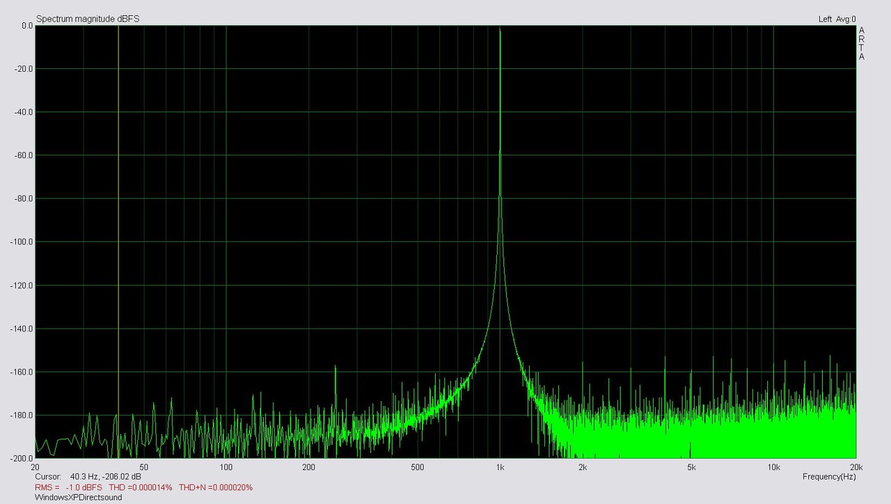The height and width of the screenshot is (504, 891).
Task: Click the "-120.0" y-axis label
Action: [22, 285]
